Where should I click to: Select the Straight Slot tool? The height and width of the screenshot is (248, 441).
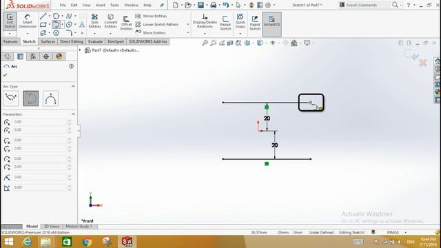coord(43,33)
